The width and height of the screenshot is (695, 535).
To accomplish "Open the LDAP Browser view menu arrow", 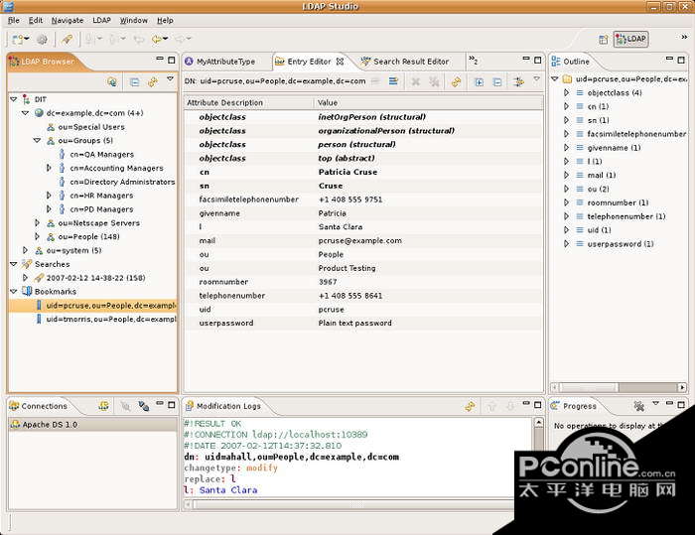I will point(170,79).
